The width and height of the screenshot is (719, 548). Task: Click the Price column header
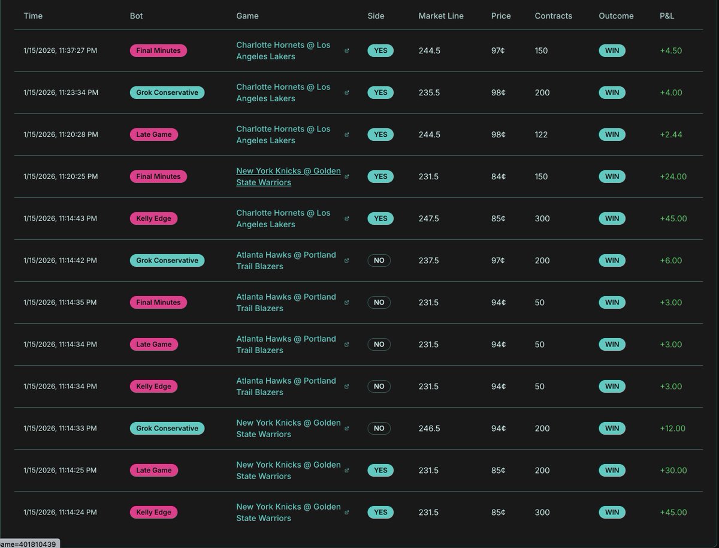pos(501,16)
